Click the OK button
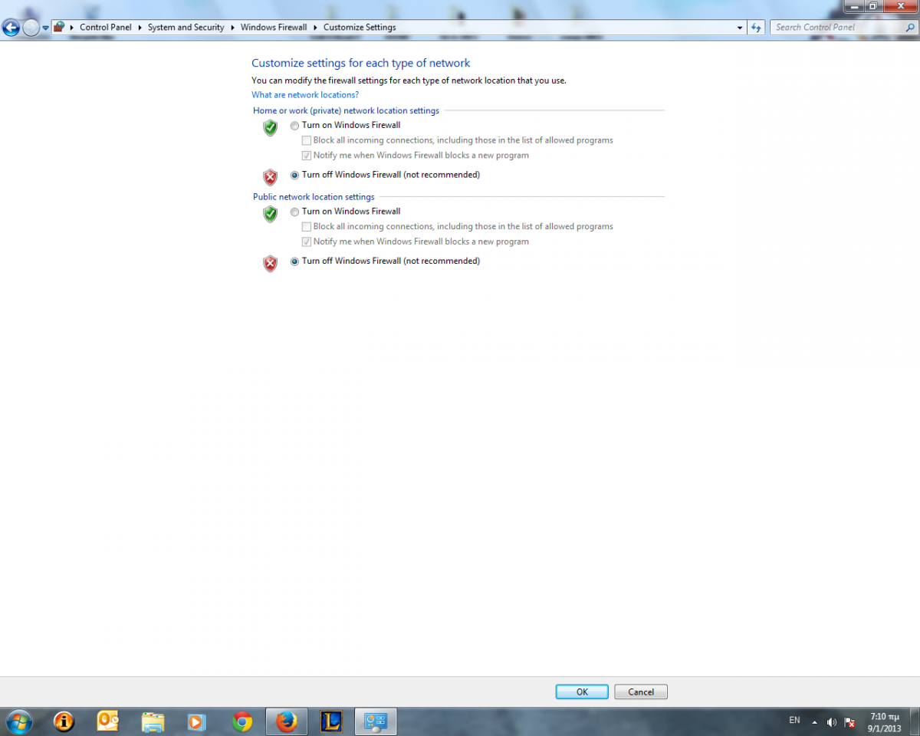The image size is (920, 736). click(x=582, y=692)
